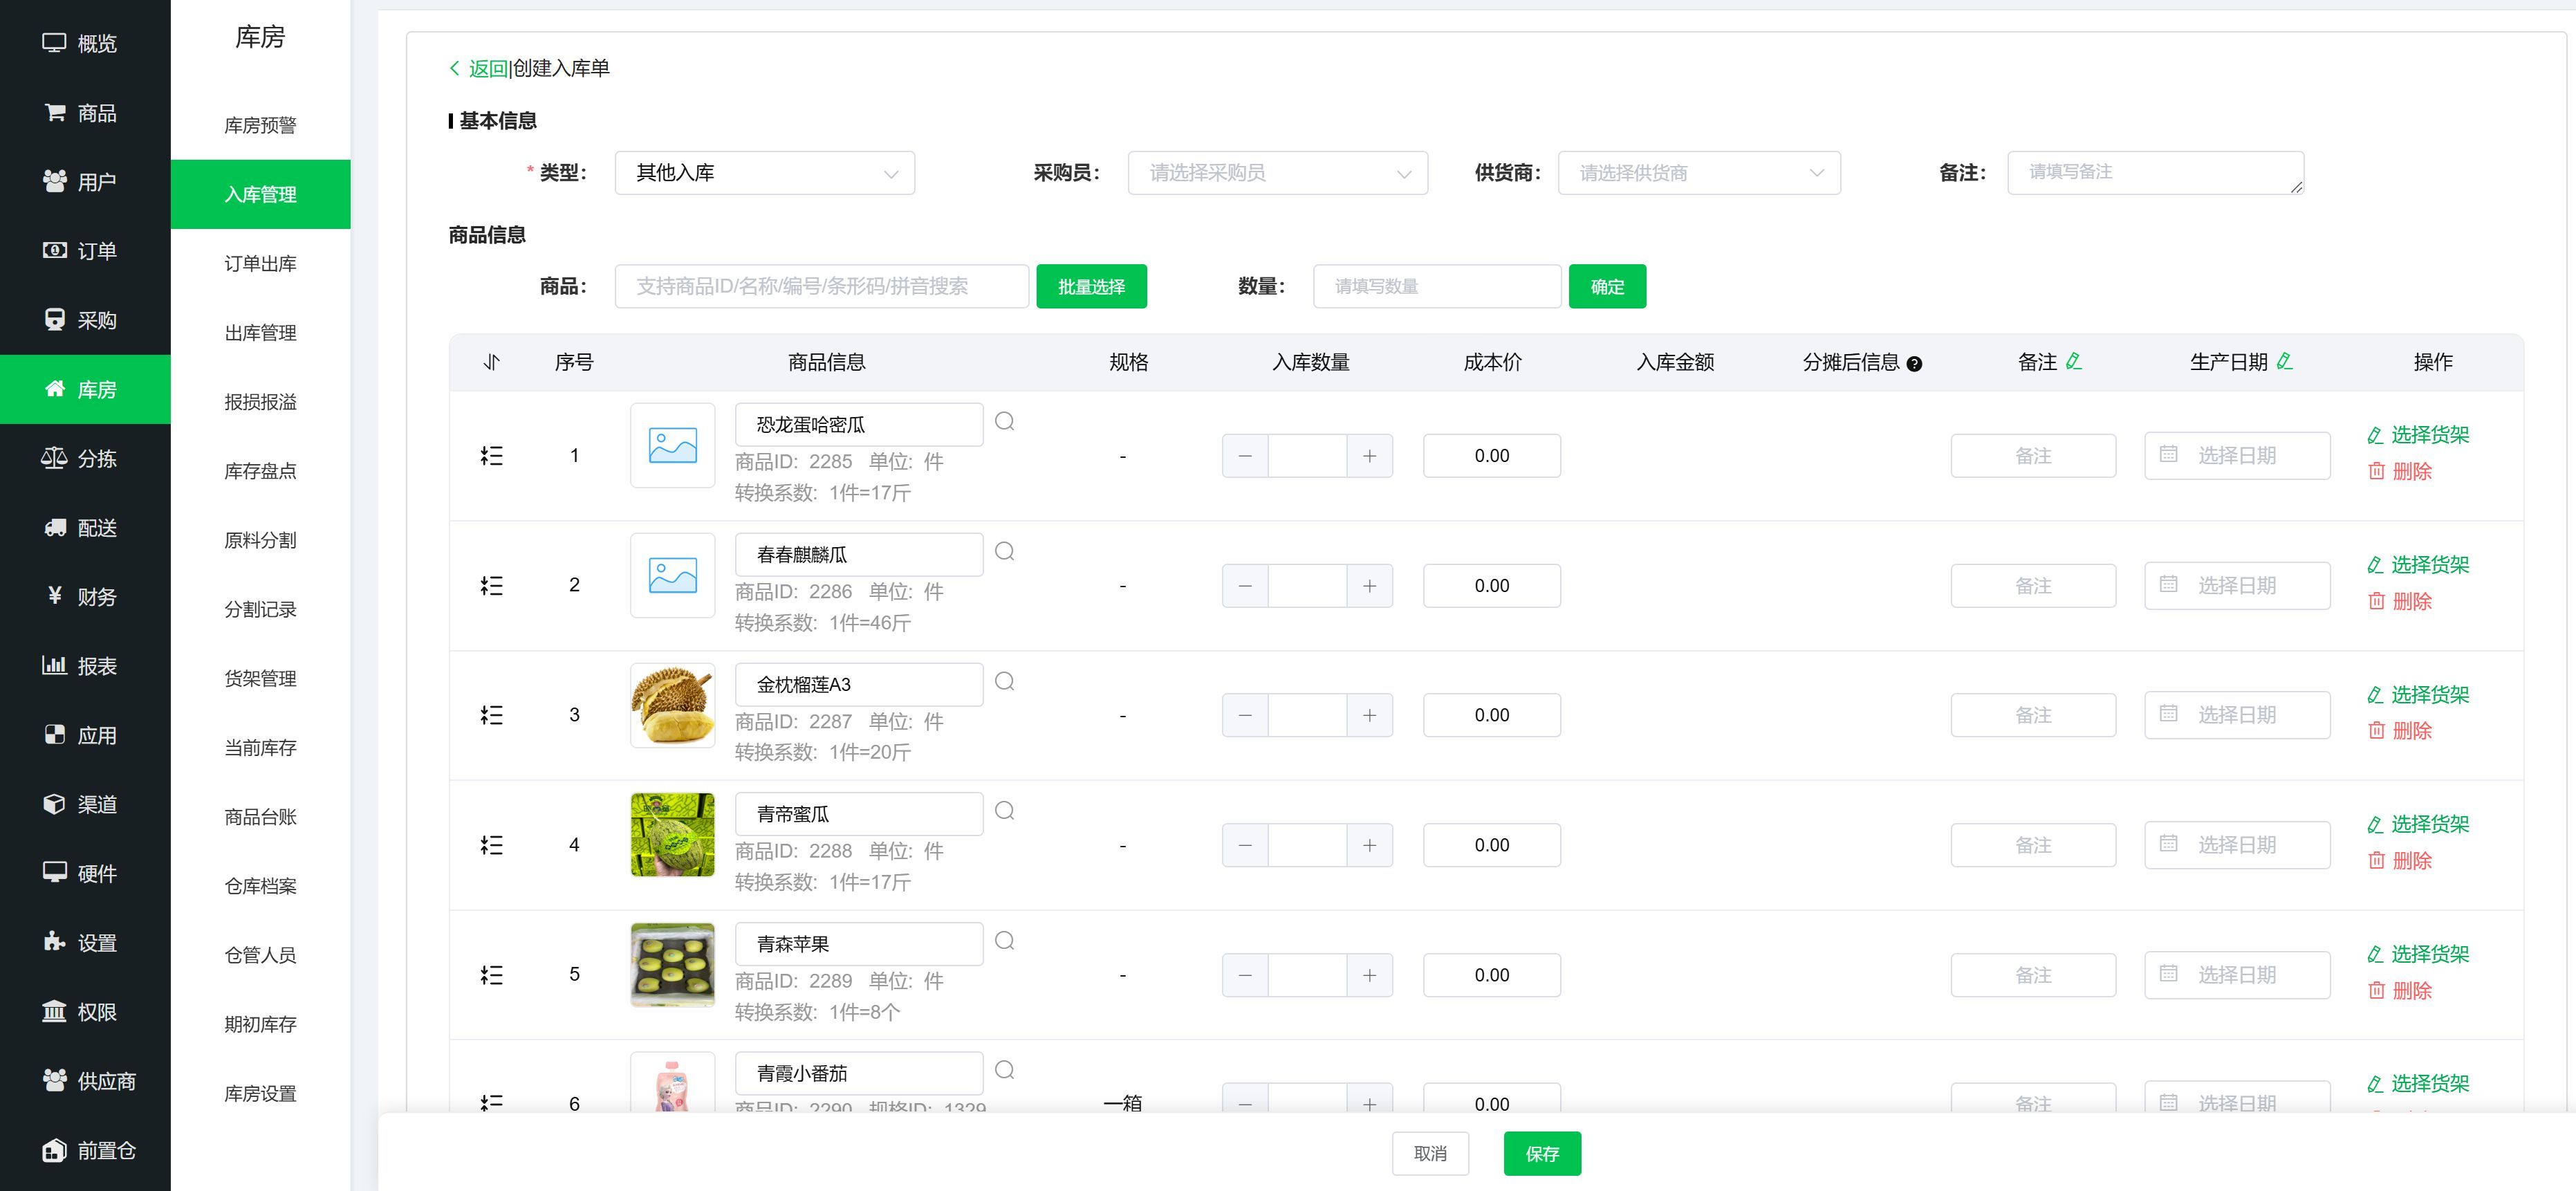Viewport: 2576px width, 1191px height.
Task: Click the 金枕榴莲A3 product thumbnail
Action: coord(672,705)
